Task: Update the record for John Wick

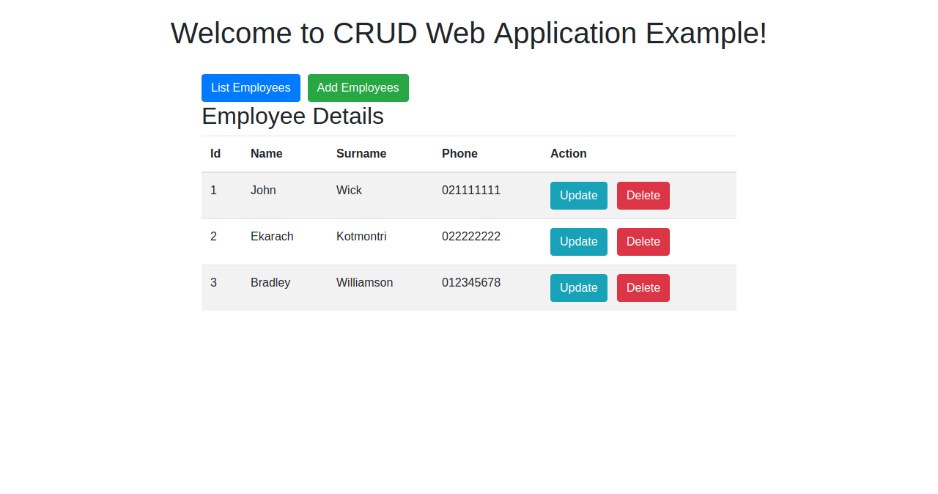Action: (578, 195)
